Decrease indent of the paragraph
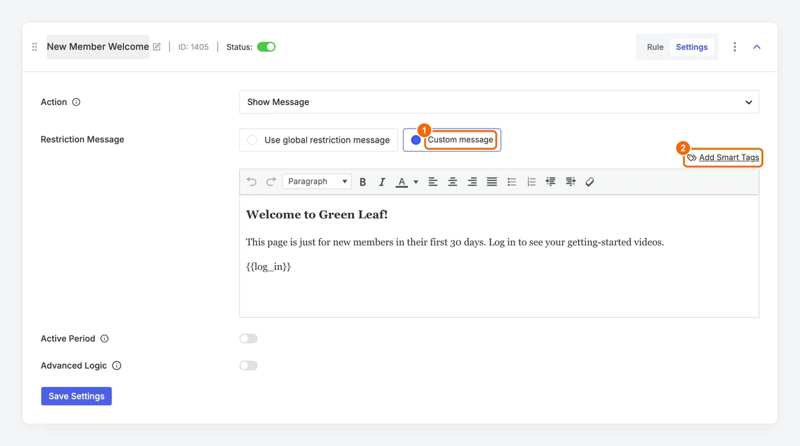 coord(550,182)
